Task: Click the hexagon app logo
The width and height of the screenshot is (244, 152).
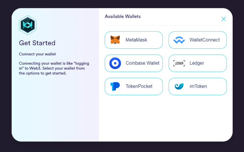Action: click(27, 25)
